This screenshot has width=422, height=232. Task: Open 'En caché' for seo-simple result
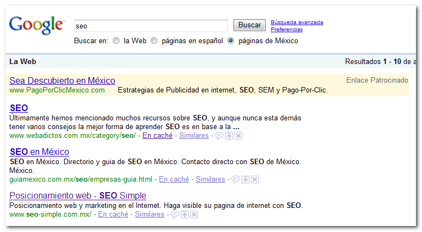pyautogui.click(x=113, y=214)
